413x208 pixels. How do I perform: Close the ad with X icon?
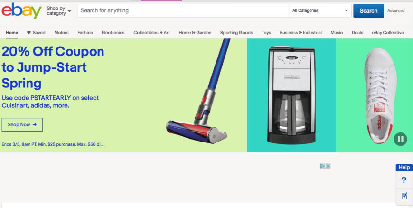328,166
